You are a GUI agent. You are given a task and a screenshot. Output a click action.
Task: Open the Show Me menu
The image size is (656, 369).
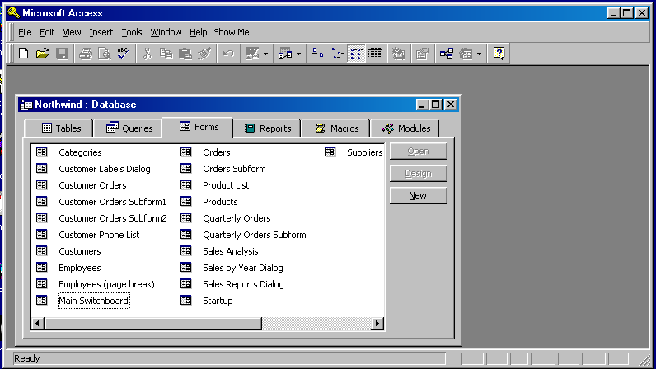232,32
